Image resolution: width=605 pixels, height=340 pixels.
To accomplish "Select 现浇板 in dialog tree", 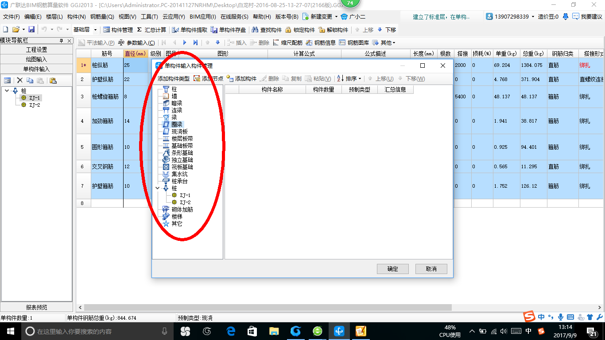I will pos(179,131).
